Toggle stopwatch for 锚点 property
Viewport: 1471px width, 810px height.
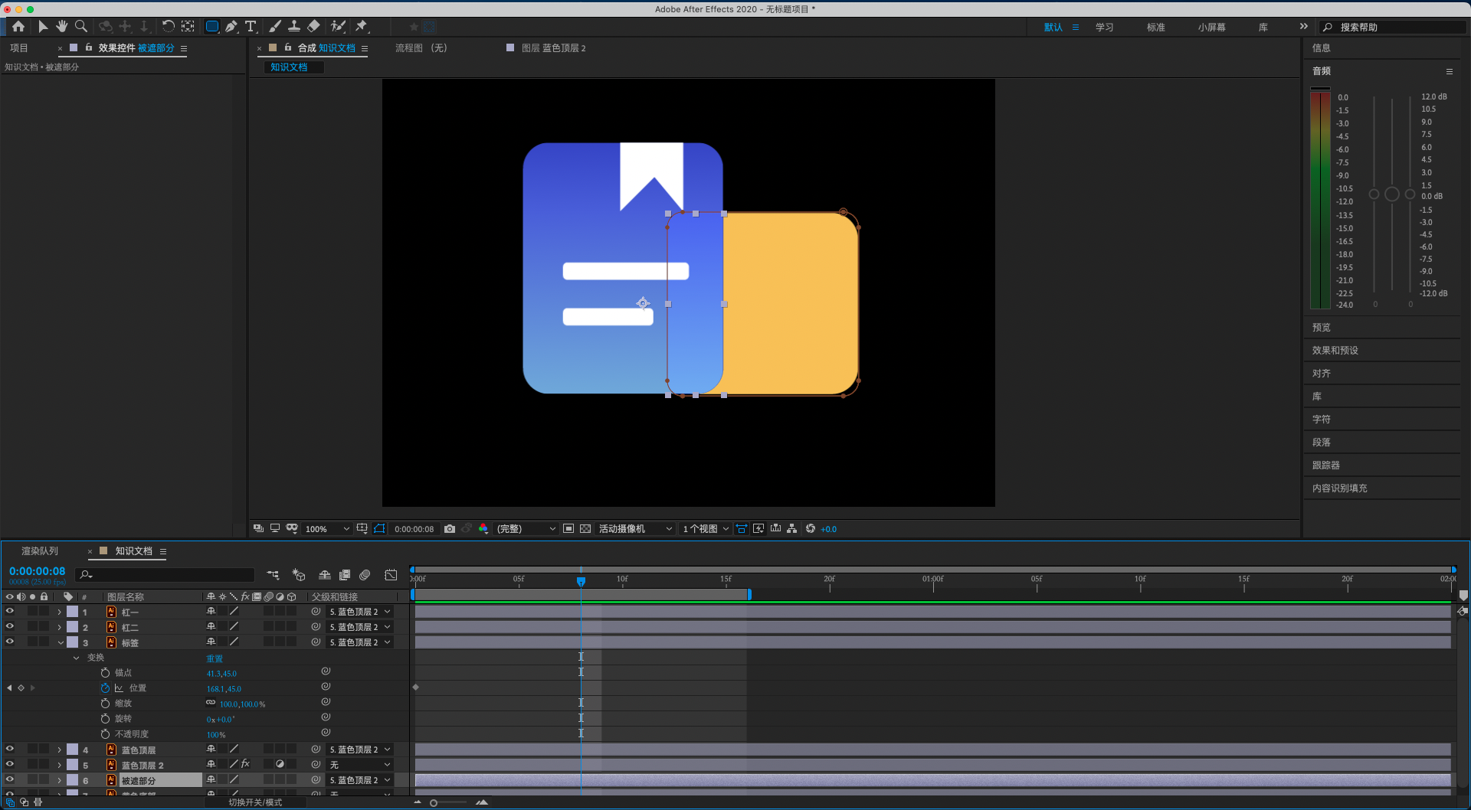coord(105,673)
